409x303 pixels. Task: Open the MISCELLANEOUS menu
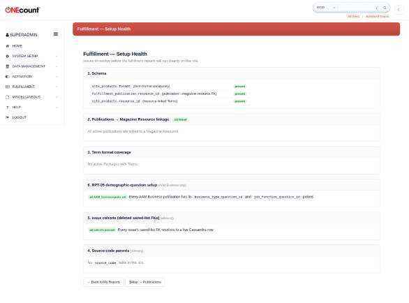[27, 97]
